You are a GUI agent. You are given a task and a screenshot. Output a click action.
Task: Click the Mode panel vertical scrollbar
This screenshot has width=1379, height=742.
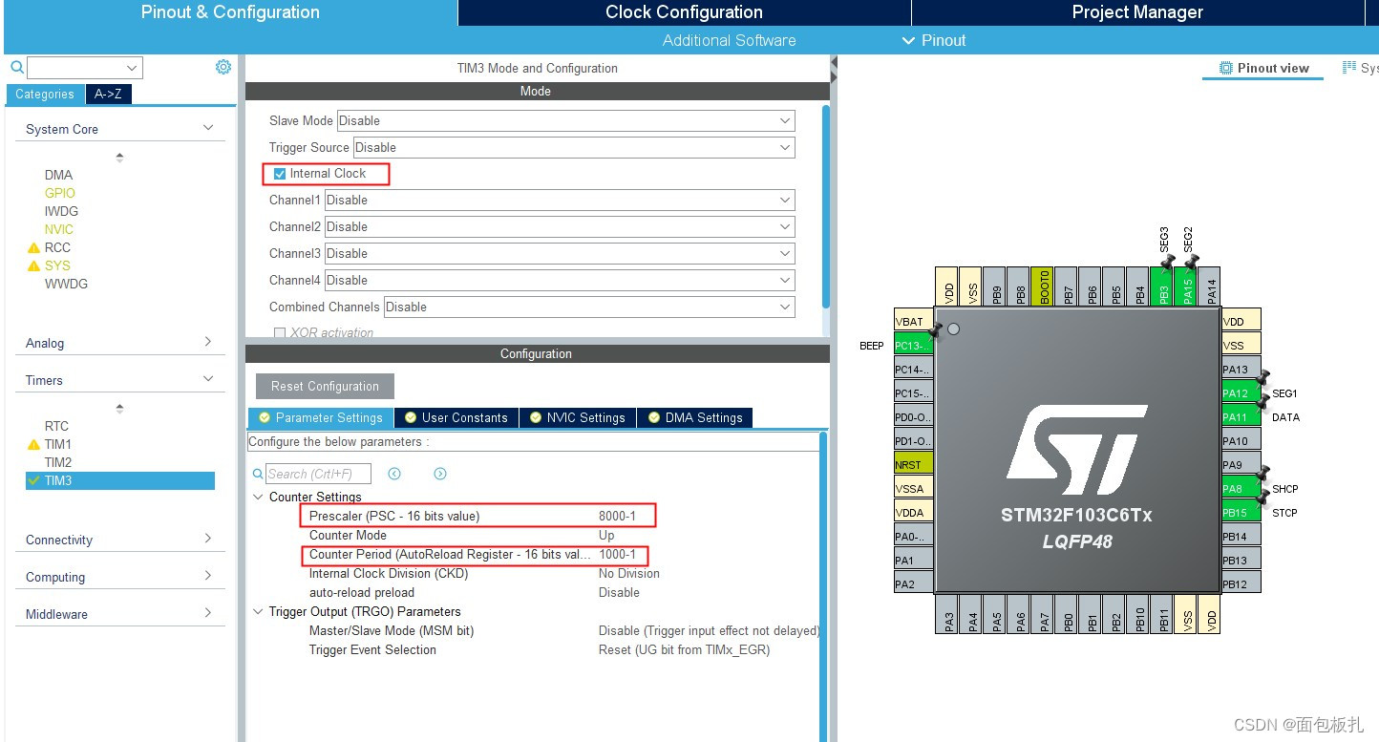[826, 205]
